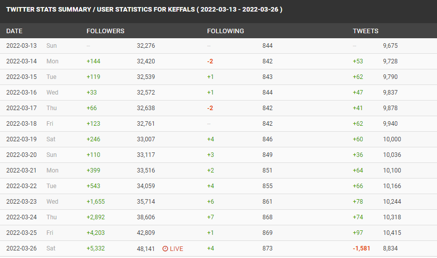Viewport: 437px width, 258px height.
Task: Click the red LIVE label
Action: (x=176, y=248)
